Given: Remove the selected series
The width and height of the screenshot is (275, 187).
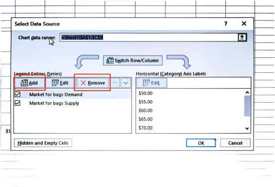Looking at the screenshot, I should [x=93, y=83].
